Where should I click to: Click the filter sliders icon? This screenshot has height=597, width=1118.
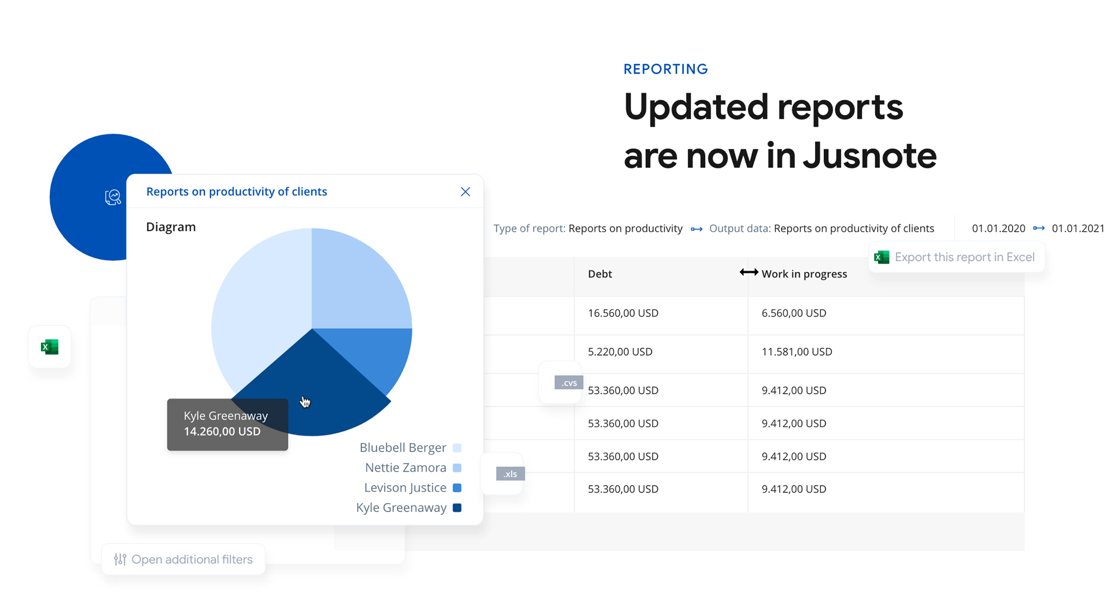[120, 559]
